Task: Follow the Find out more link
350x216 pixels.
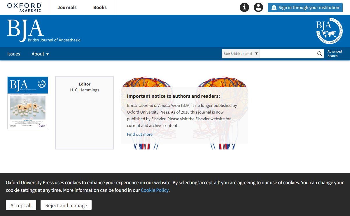Action: [x=140, y=134]
